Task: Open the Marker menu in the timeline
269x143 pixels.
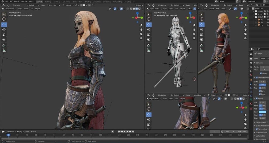Action: [33, 131]
